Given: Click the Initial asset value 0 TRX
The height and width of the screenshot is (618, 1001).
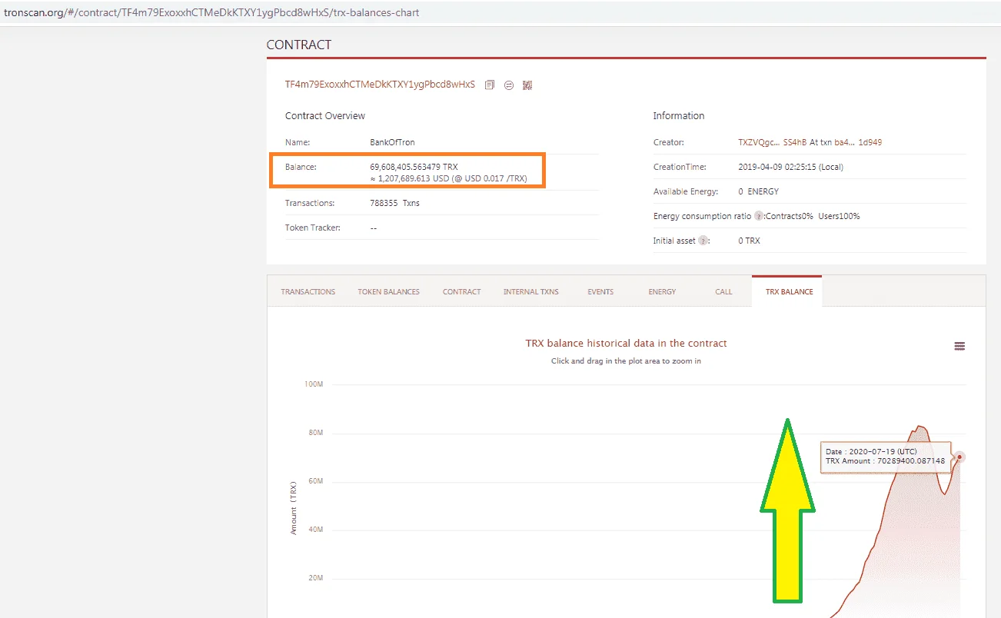Looking at the screenshot, I should (x=749, y=241).
